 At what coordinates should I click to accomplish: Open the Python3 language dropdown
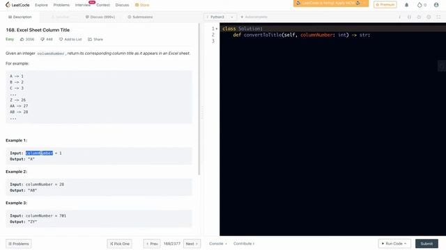pos(220,17)
